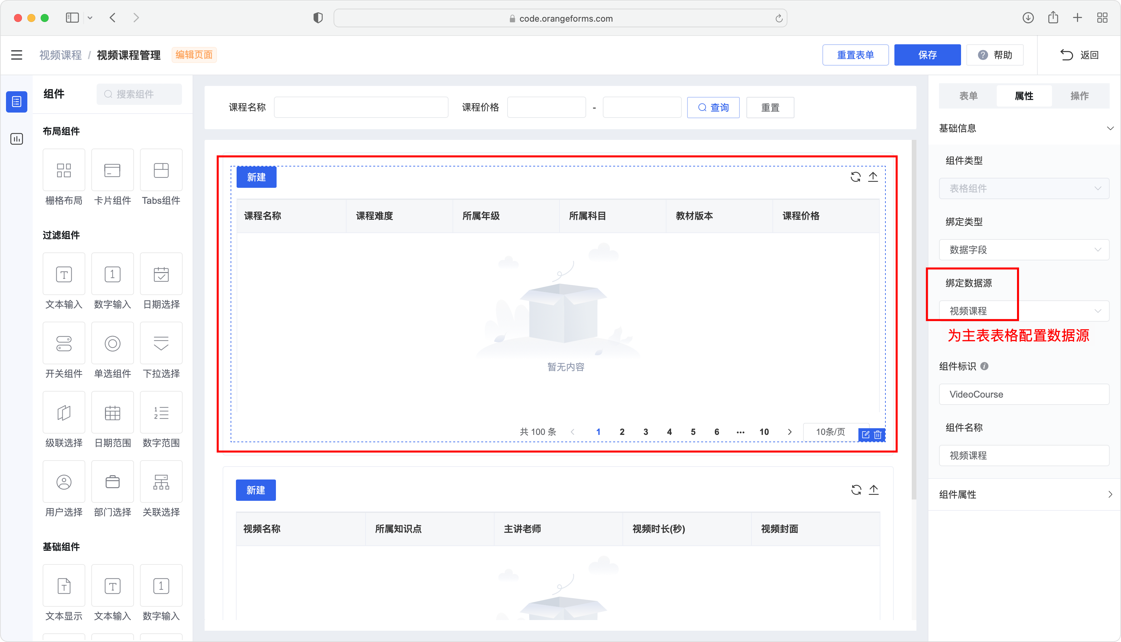Click the 重置表单 button
This screenshot has height=642, width=1121.
(x=855, y=55)
